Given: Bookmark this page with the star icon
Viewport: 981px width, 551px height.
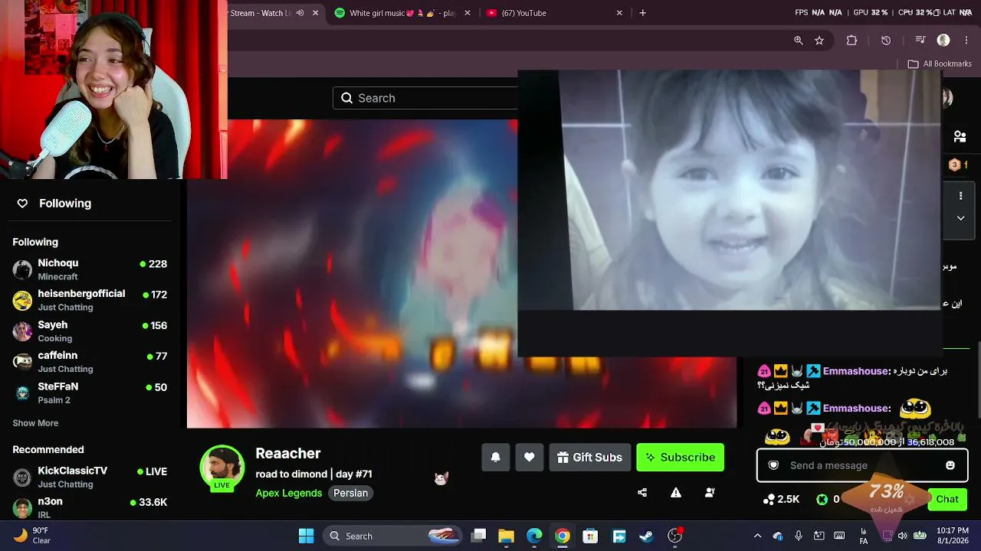Looking at the screenshot, I should coord(819,41).
